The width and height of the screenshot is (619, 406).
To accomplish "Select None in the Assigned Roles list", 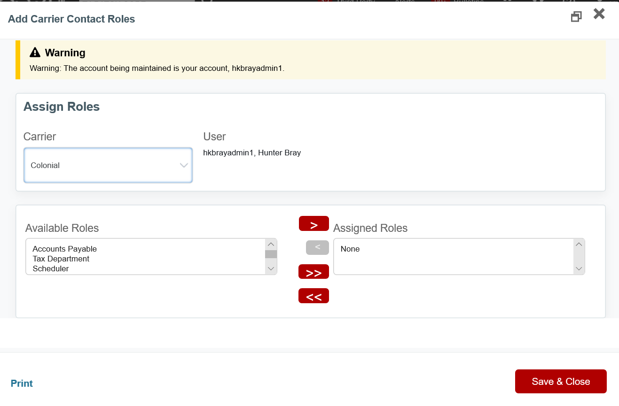I will tap(350, 249).
